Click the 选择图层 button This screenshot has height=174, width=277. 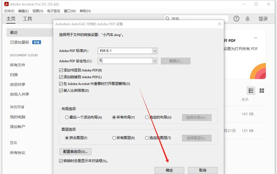click(197, 138)
